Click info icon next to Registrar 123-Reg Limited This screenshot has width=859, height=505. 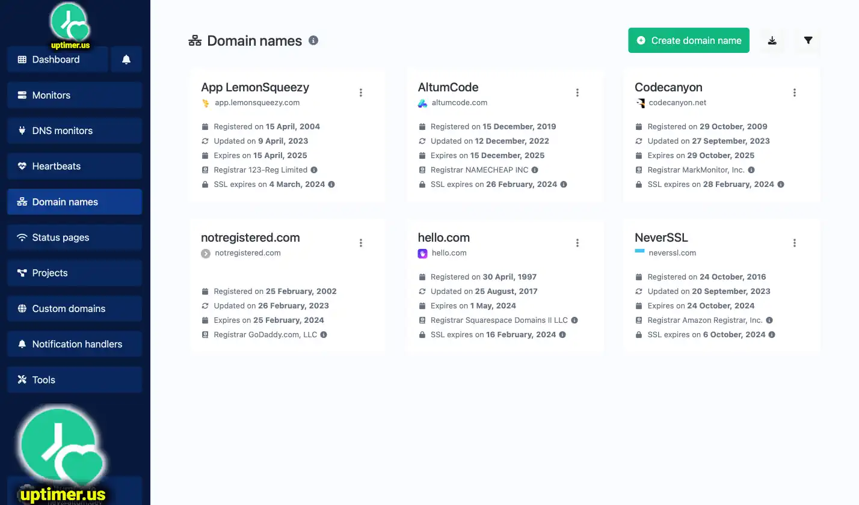click(x=314, y=170)
